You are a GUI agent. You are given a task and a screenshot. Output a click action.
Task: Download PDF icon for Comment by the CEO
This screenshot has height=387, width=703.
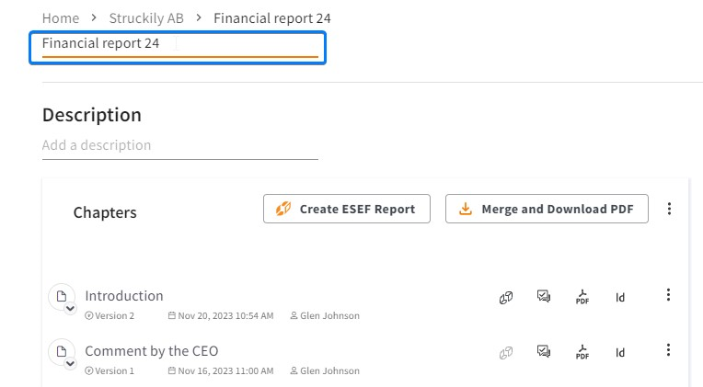tap(582, 352)
